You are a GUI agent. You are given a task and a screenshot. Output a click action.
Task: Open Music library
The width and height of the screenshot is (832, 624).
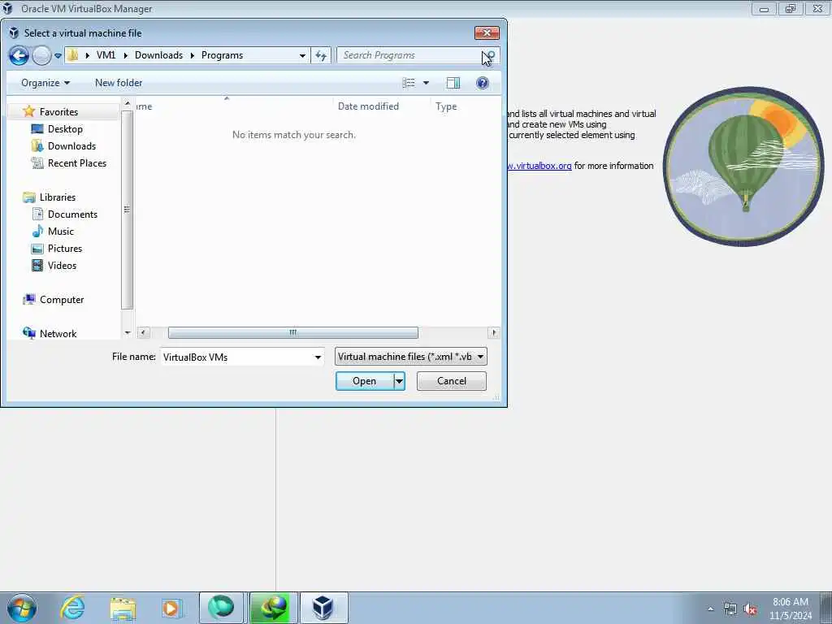[60, 232]
